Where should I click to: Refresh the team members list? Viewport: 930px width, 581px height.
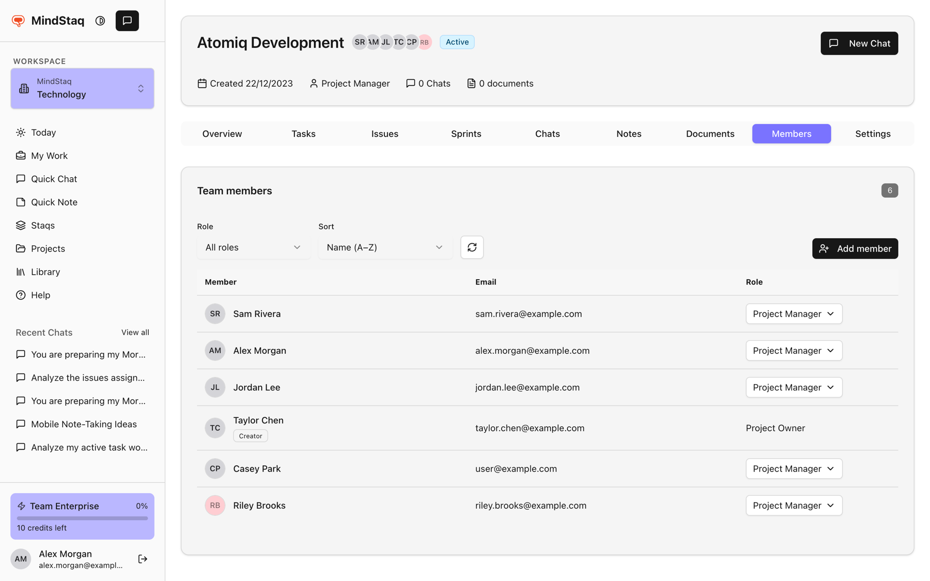(x=472, y=247)
